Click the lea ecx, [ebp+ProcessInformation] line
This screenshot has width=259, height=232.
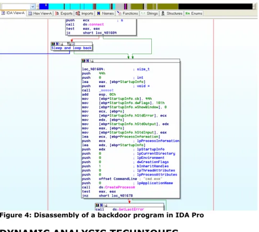121,137
